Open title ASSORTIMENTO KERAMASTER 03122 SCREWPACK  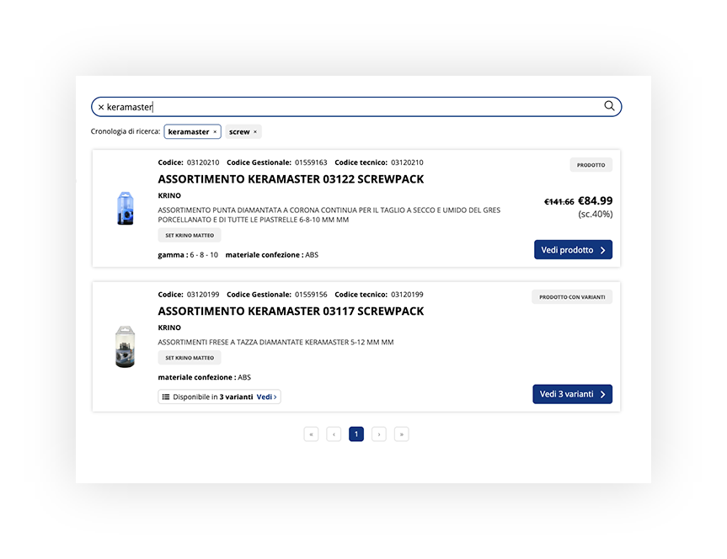[x=291, y=179]
